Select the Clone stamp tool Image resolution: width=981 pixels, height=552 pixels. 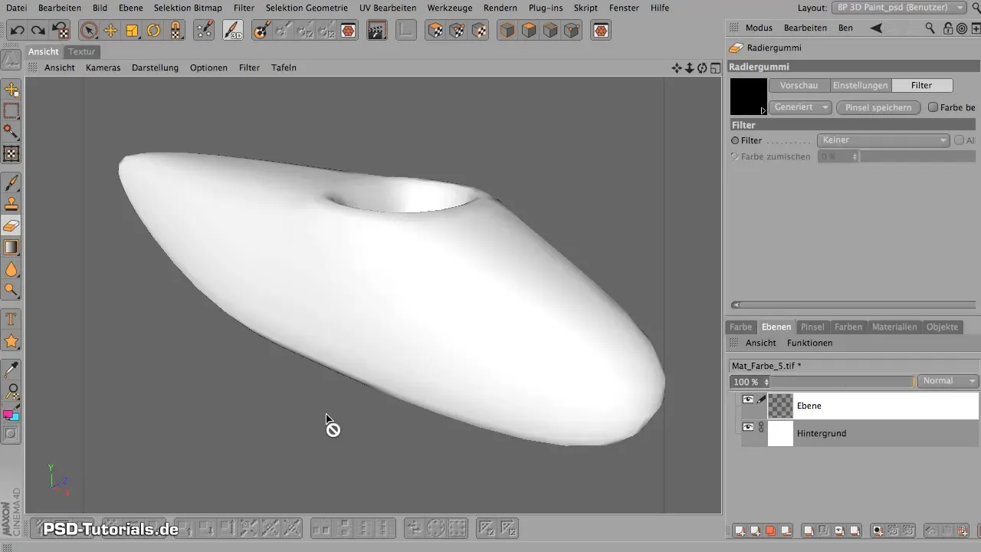[x=11, y=205]
